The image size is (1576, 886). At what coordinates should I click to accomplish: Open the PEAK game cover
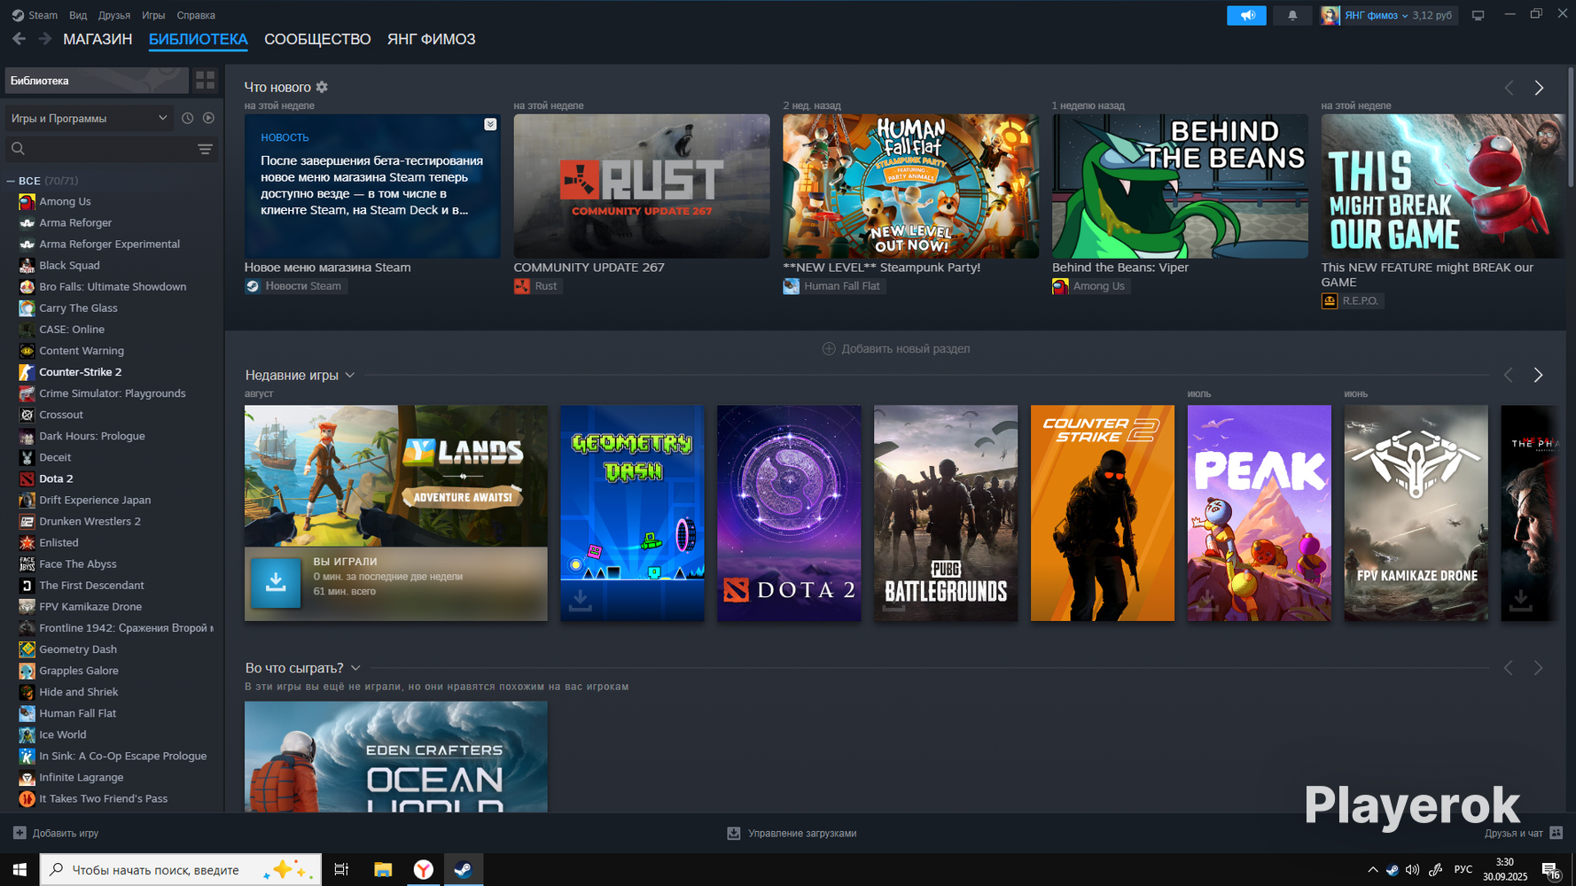pos(1259,513)
